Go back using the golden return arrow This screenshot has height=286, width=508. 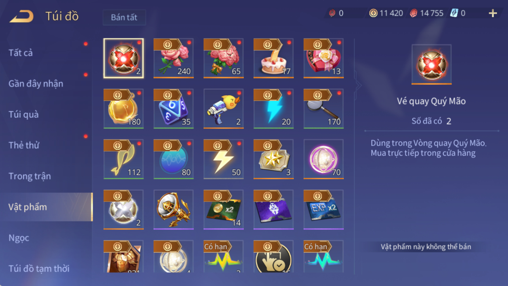(21, 16)
